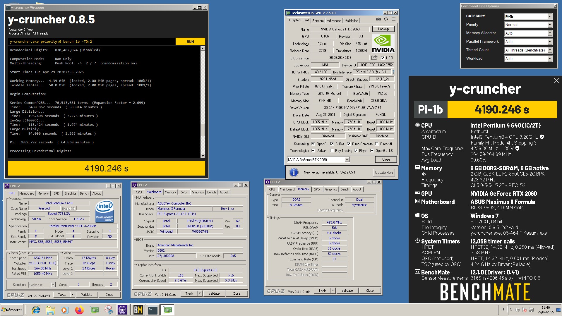Screen dimensions: 562x316
Task: Open the Workload dropdown
Action: point(528,59)
